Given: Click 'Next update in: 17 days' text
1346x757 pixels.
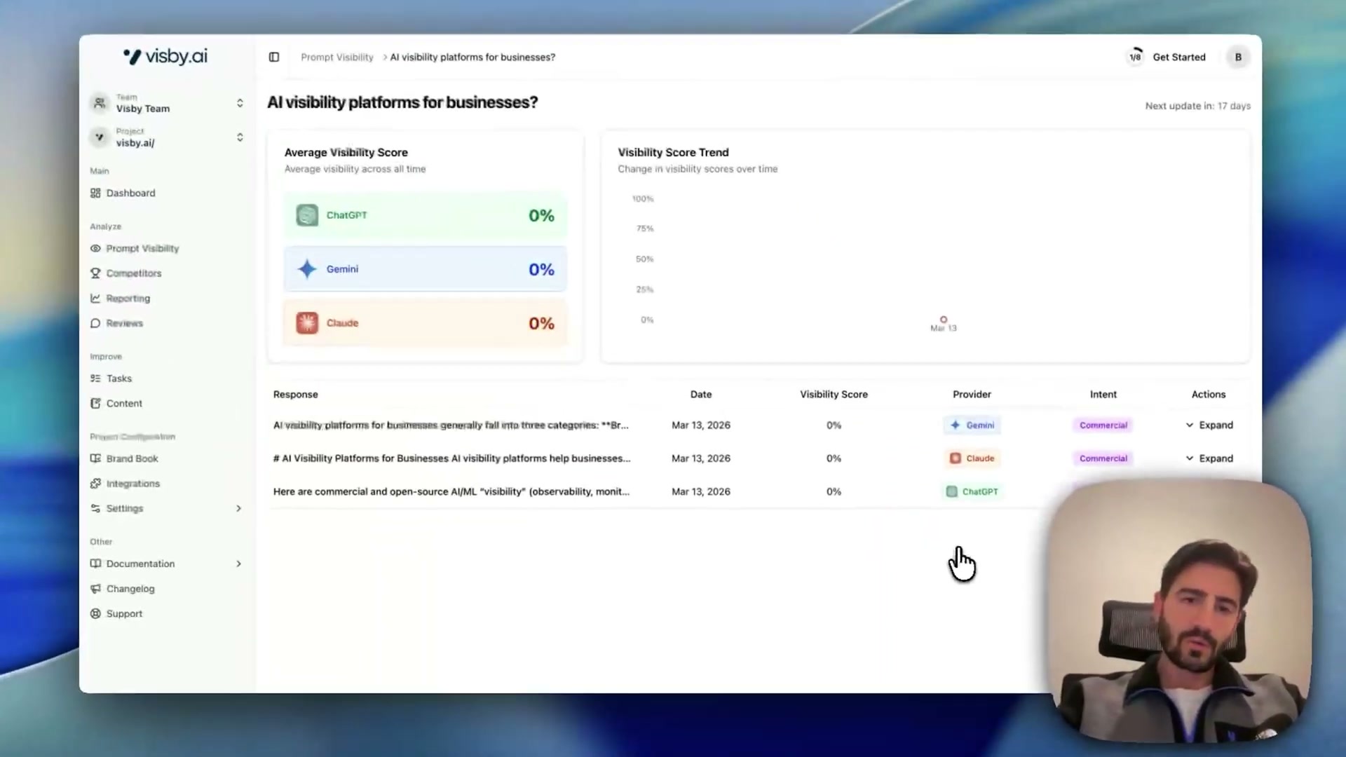Looking at the screenshot, I should (1197, 106).
